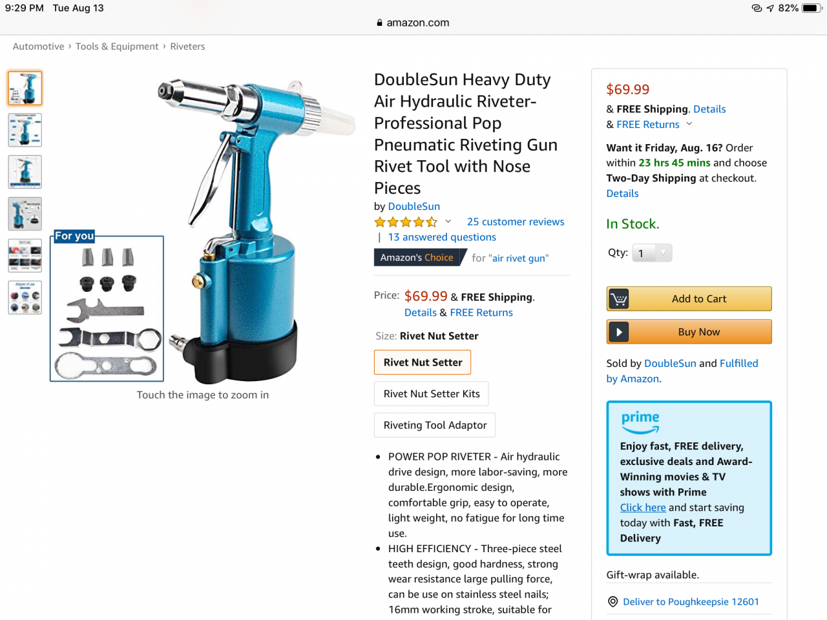Tap the Prime logo in the blue box
The height and width of the screenshot is (620, 827).
pyautogui.click(x=640, y=422)
